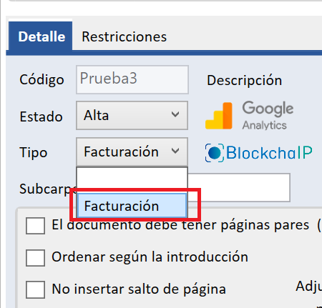322x308 pixels.
Task: Click the Descripción label
Action: point(245,81)
